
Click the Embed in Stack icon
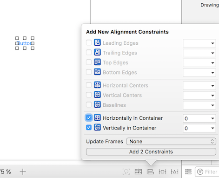[x=138, y=171]
